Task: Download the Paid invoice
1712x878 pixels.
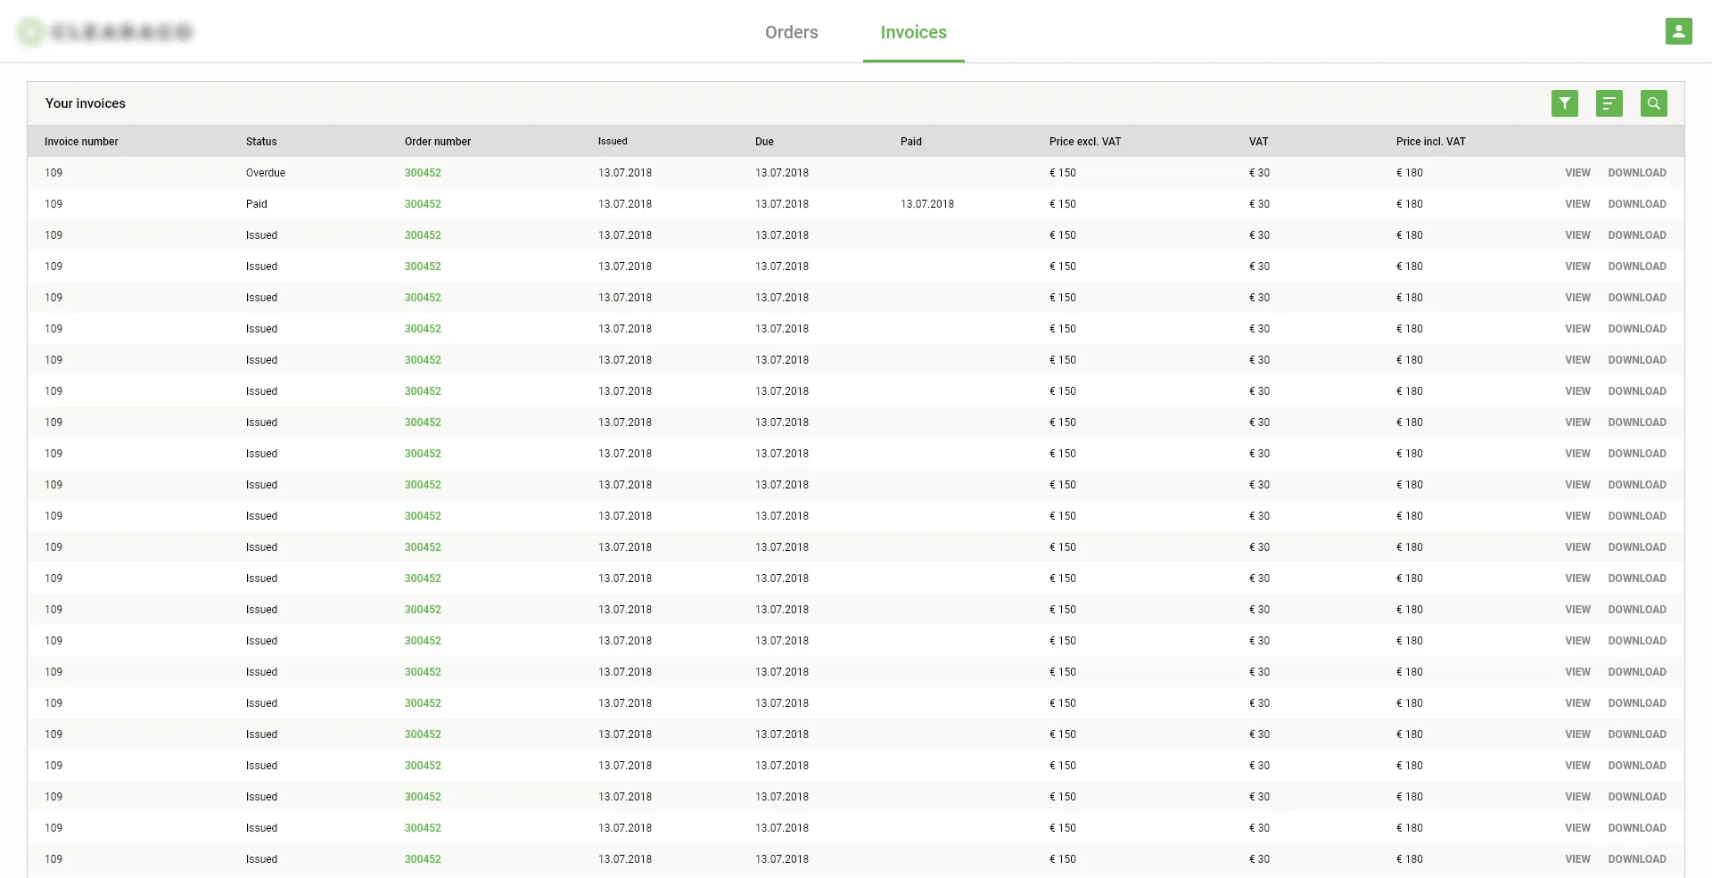Action: [x=1636, y=204]
